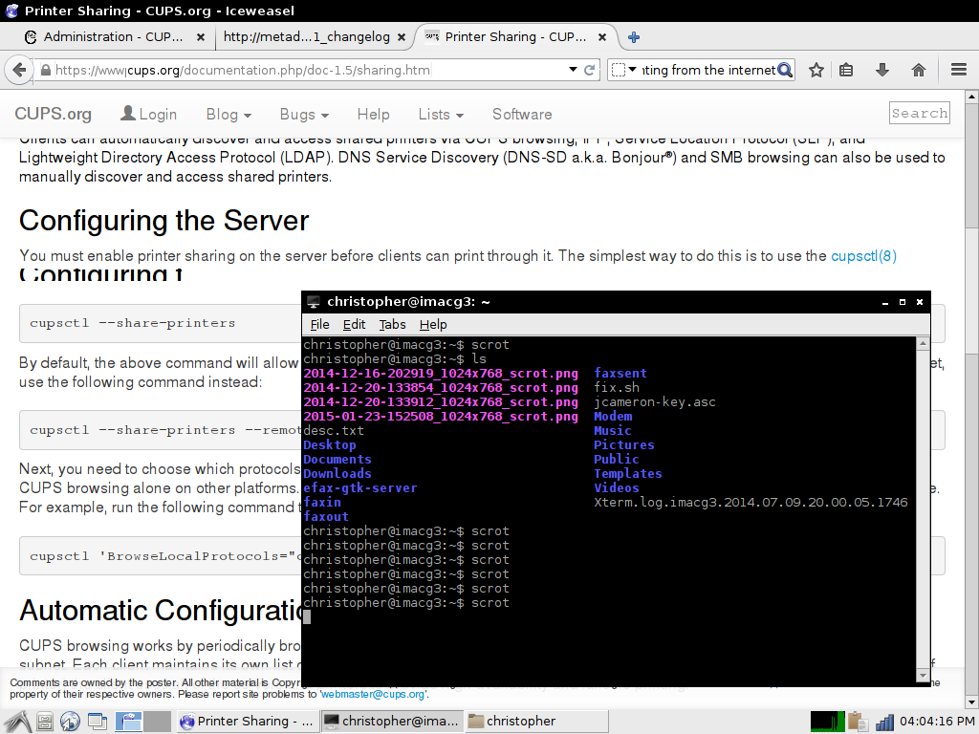Viewport: 979px width, 734px height.
Task: Expand the Blog dropdown on CUPS.org
Action: coord(228,114)
